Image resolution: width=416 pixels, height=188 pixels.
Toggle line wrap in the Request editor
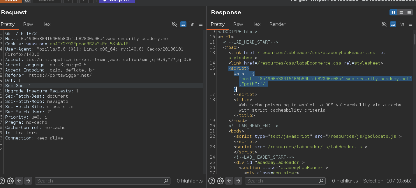[183, 24]
